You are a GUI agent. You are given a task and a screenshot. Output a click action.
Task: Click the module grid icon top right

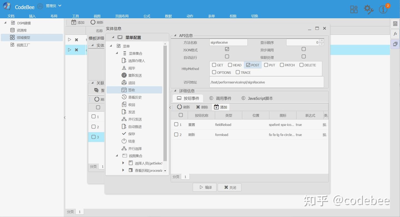click(354, 9)
